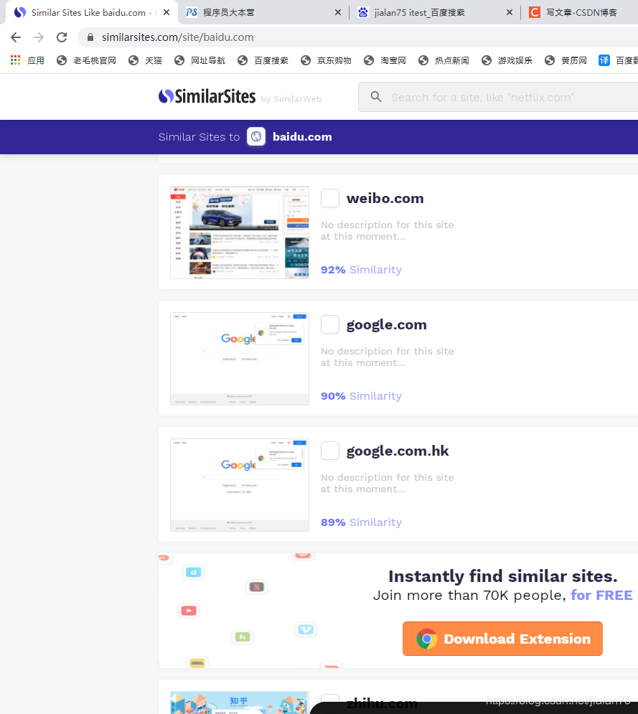Open the weibo.com screenshot thumbnail
Viewport: 638px width, 714px height.
tap(240, 232)
